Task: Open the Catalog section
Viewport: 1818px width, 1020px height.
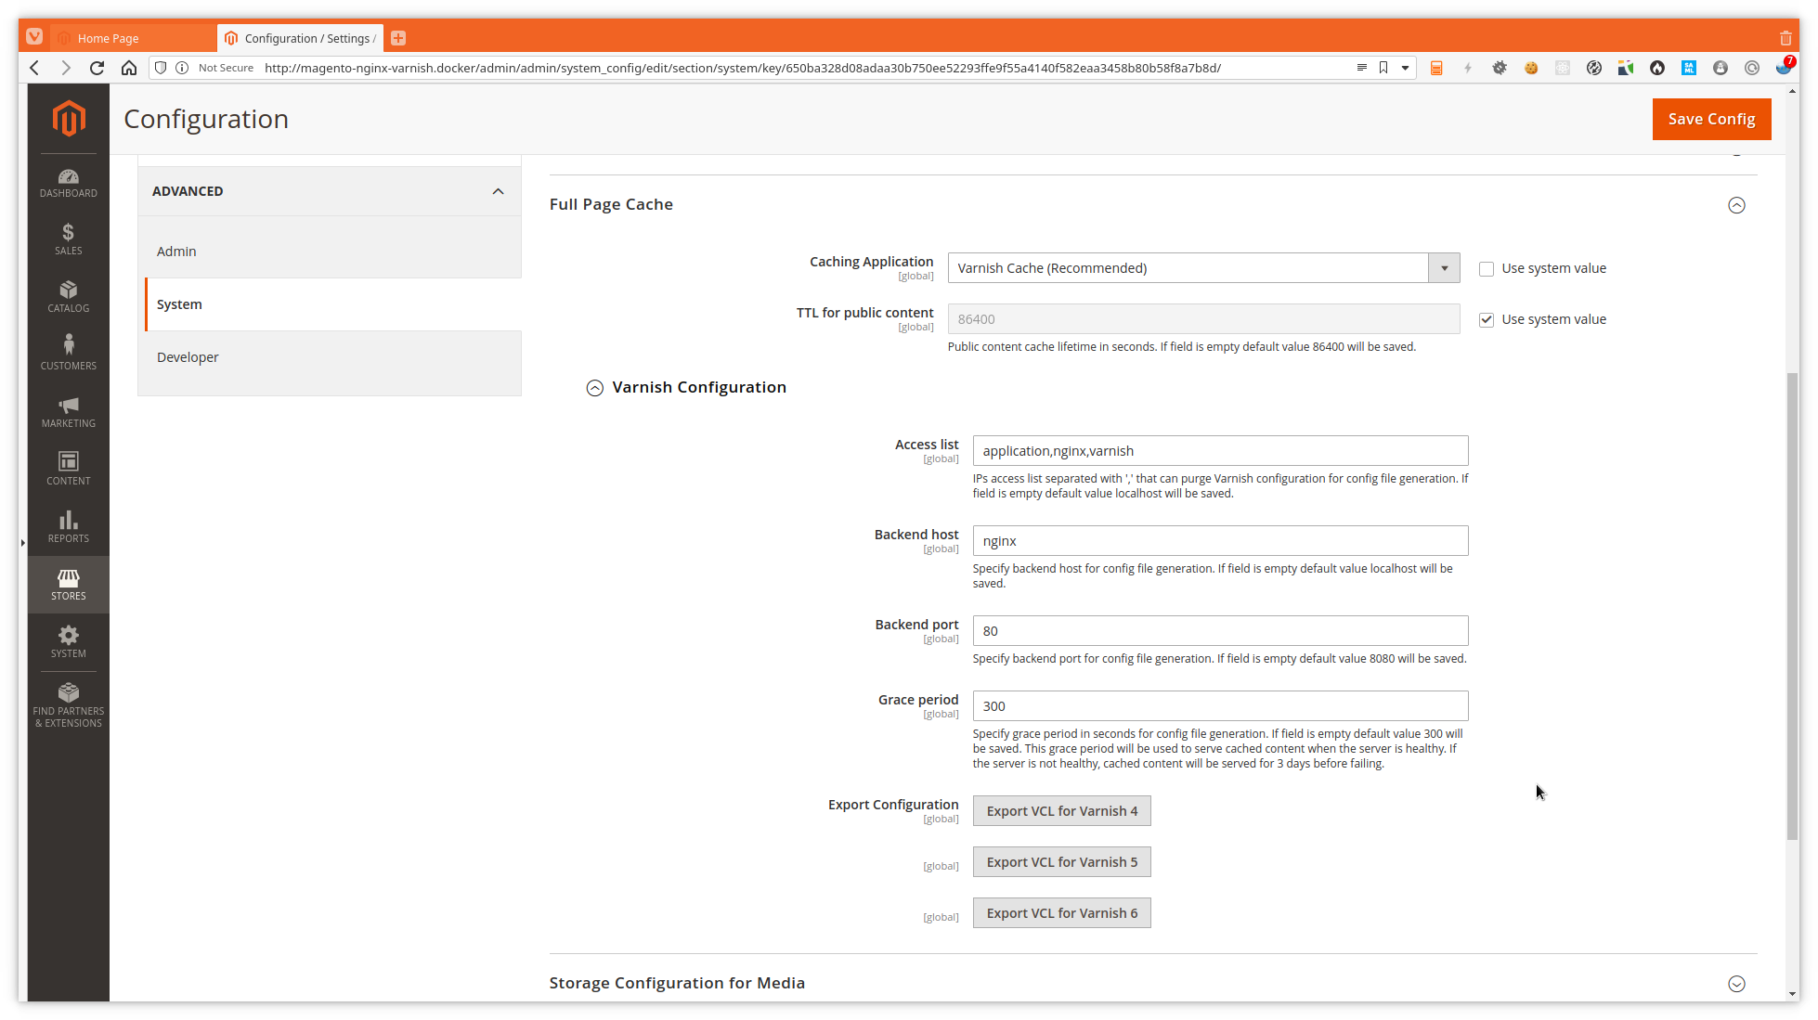Action: [68, 297]
